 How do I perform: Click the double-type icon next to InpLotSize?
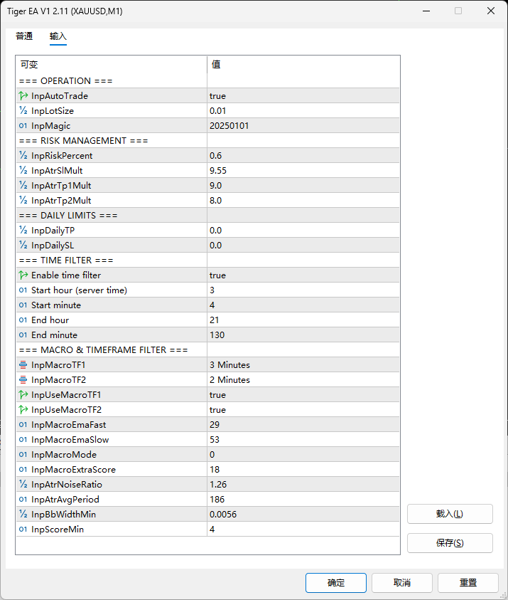click(23, 110)
